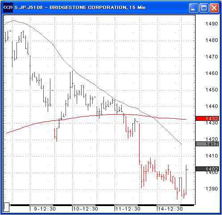
Task: Click the 1410 price scale label
Action: (212, 156)
